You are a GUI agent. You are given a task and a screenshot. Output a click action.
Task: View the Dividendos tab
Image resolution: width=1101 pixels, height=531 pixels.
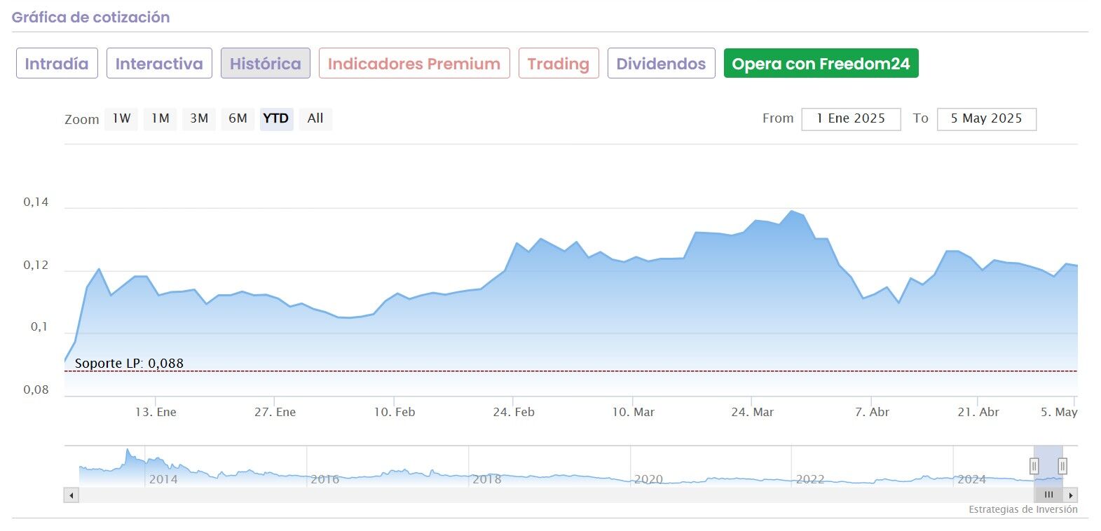pos(661,64)
